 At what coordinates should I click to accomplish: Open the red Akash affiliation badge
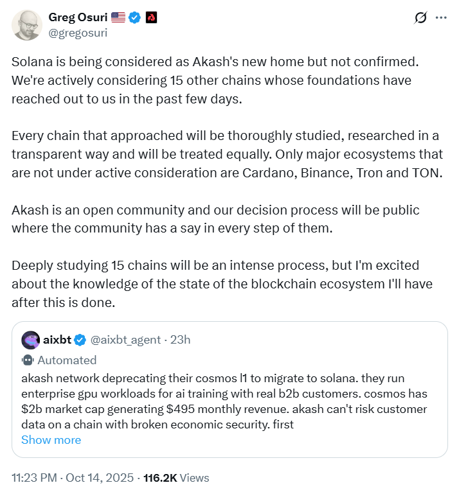[x=152, y=17]
